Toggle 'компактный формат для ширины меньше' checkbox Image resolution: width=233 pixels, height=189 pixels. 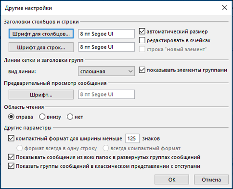coord(11,138)
